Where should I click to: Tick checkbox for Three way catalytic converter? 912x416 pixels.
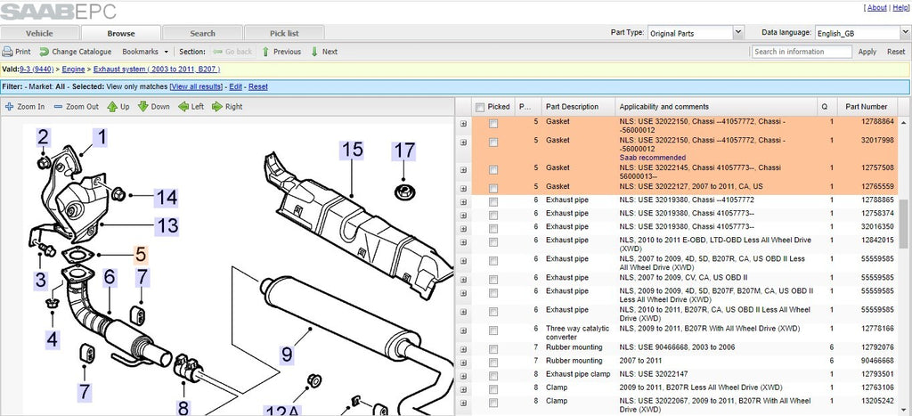click(493, 330)
